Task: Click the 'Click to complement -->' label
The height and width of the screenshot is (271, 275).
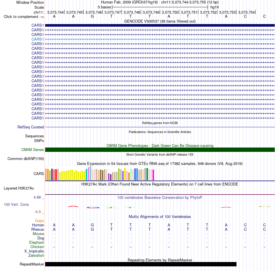Action: pos(24,17)
